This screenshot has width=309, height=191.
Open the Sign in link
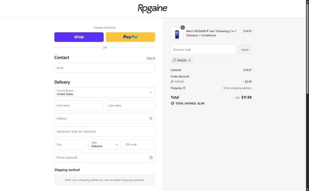click(x=151, y=58)
